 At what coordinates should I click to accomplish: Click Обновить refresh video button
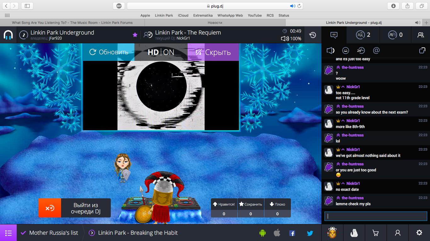coord(109,52)
